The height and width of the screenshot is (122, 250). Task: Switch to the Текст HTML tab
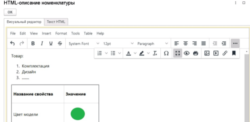[x=56, y=22]
